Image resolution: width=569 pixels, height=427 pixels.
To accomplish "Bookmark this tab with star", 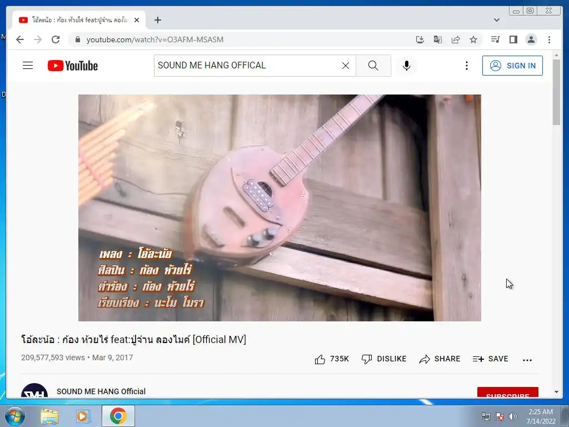I will 473,39.
